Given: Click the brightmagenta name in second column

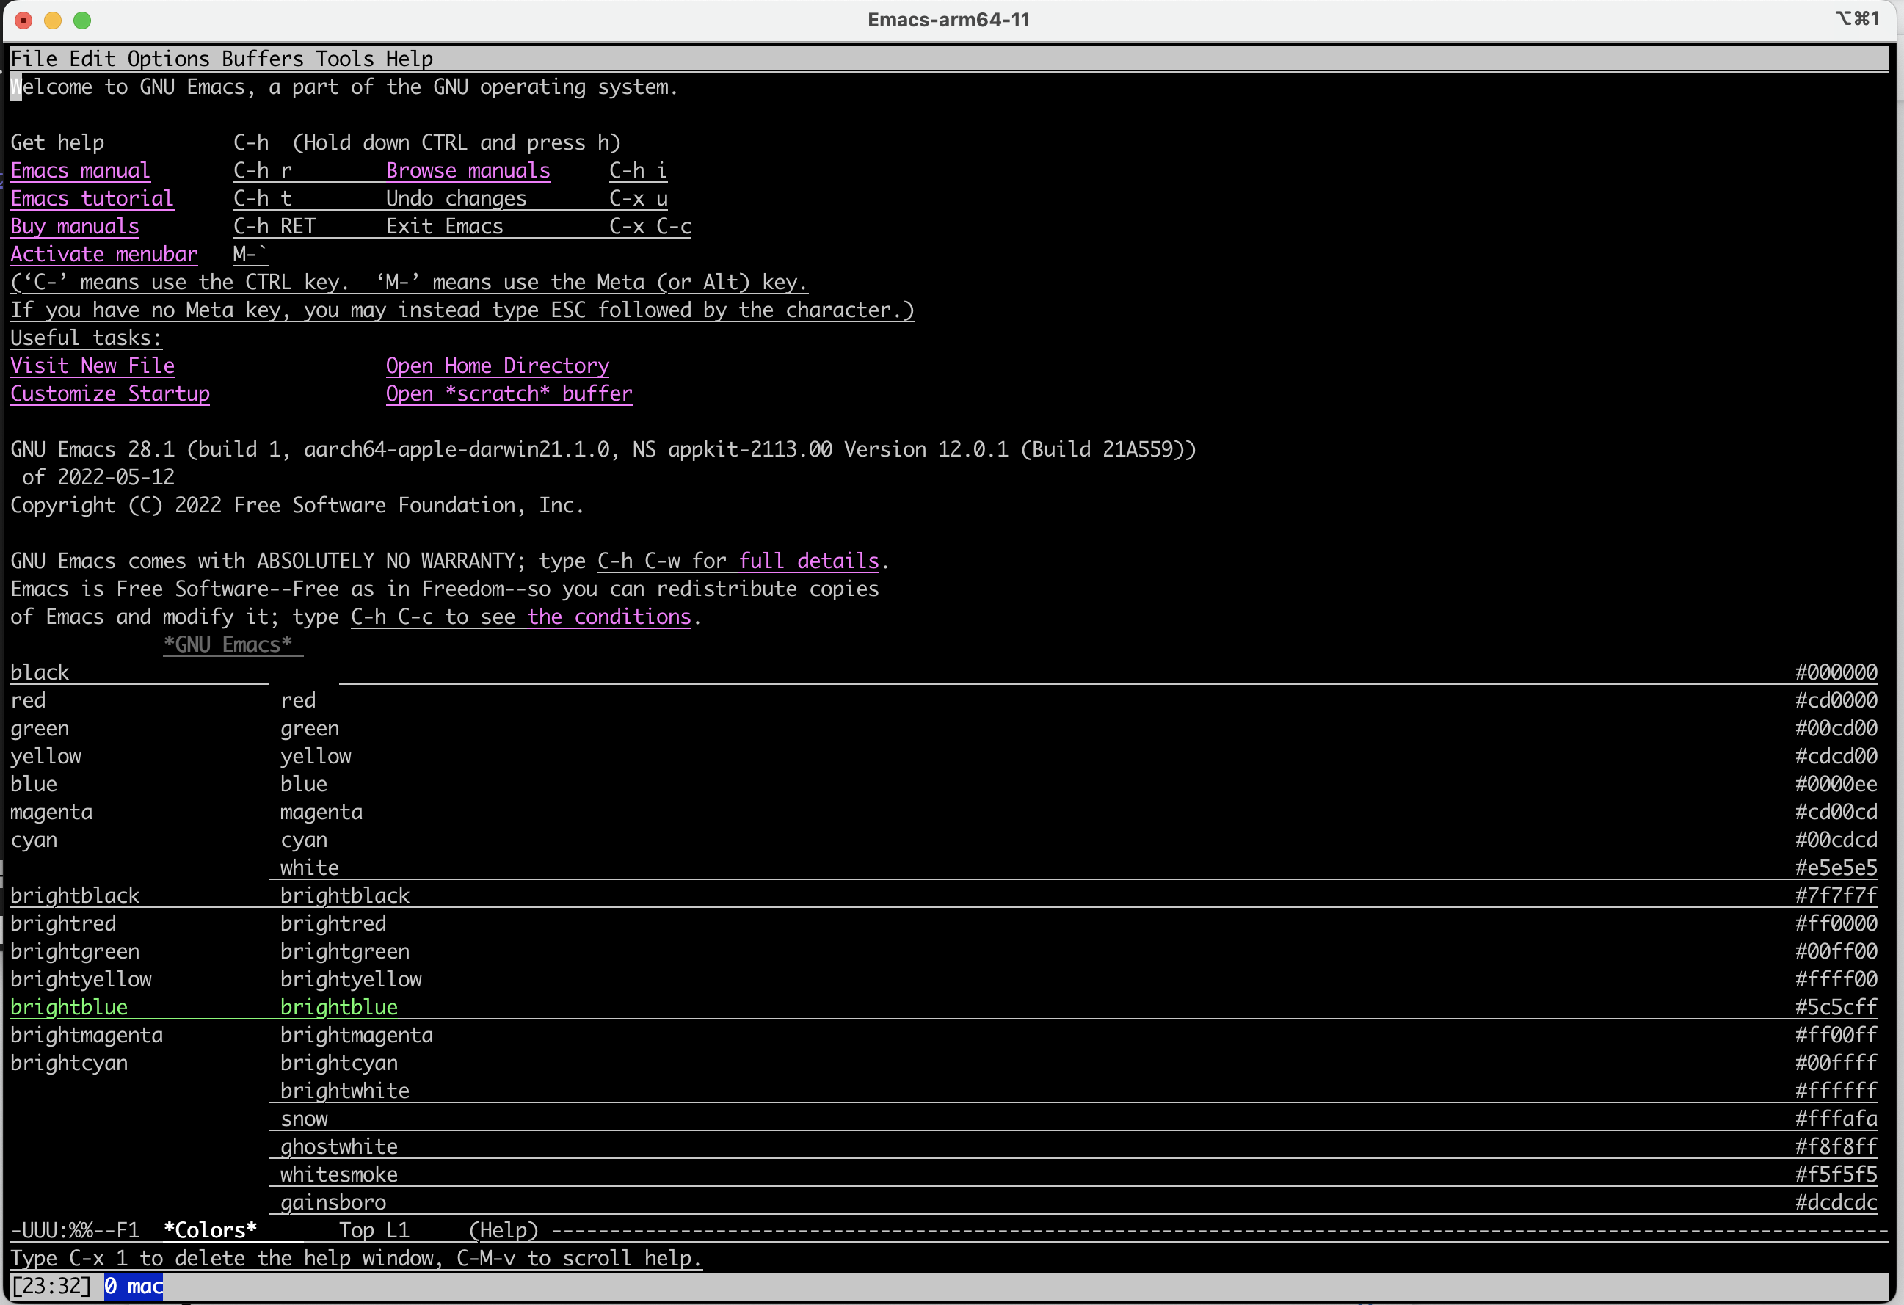Looking at the screenshot, I should click(x=357, y=1034).
